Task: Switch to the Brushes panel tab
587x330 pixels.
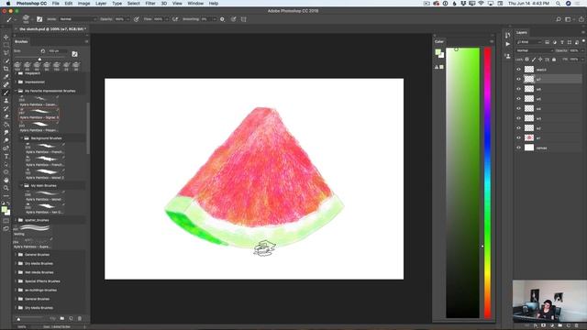Action: tap(21, 41)
